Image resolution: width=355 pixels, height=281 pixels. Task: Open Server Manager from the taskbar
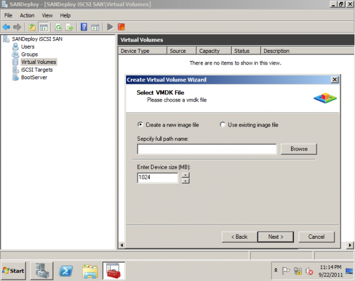(42, 271)
